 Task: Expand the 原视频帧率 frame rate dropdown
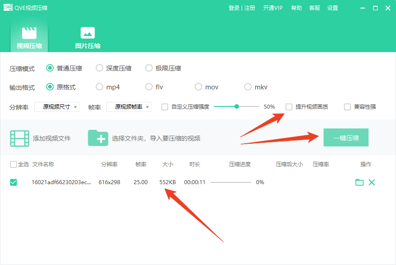pos(129,107)
